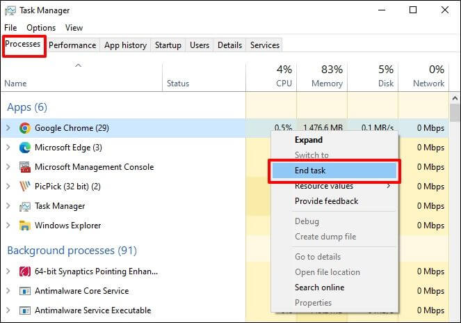The height and width of the screenshot is (323, 461).
Task: Expand the Windows Explorer row
Action: 8,226
